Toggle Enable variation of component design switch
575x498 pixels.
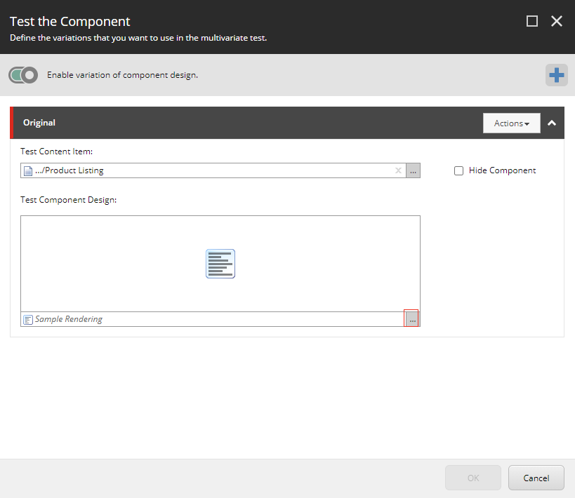(23, 75)
